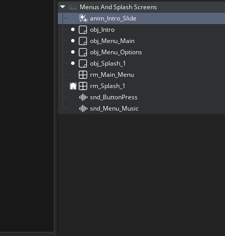
Task: Click the snd_ButtonPress waveform icon
Action: pyautogui.click(x=83, y=97)
